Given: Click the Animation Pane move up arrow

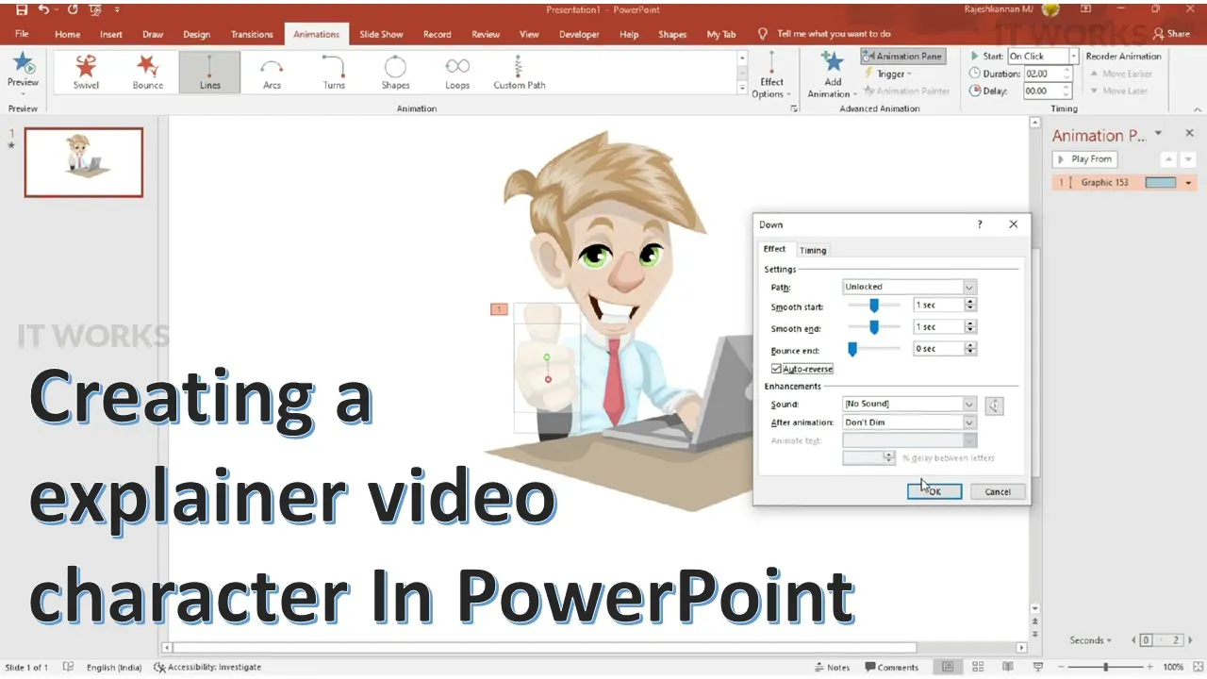Looking at the screenshot, I should click(x=1169, y=159).
